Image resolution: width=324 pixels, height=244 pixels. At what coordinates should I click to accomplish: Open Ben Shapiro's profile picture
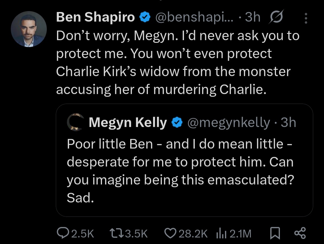tap(29, 29)
